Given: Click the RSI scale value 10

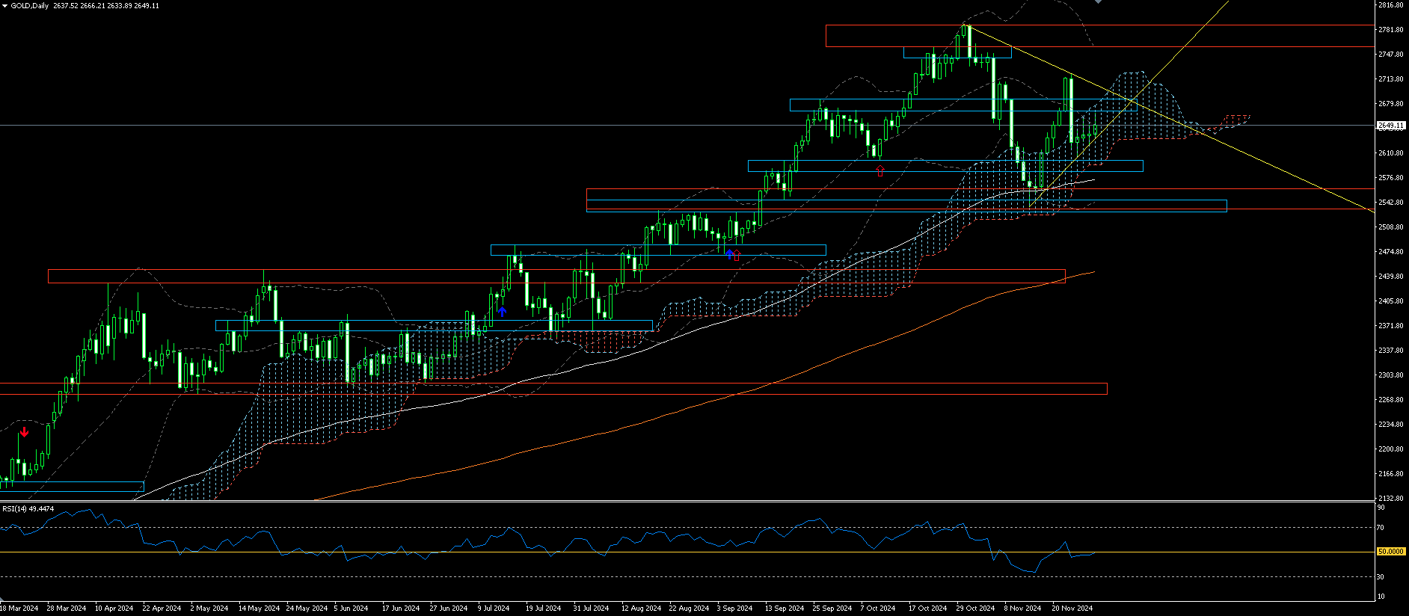Looking at the screenshot, I should point(1381,597).
